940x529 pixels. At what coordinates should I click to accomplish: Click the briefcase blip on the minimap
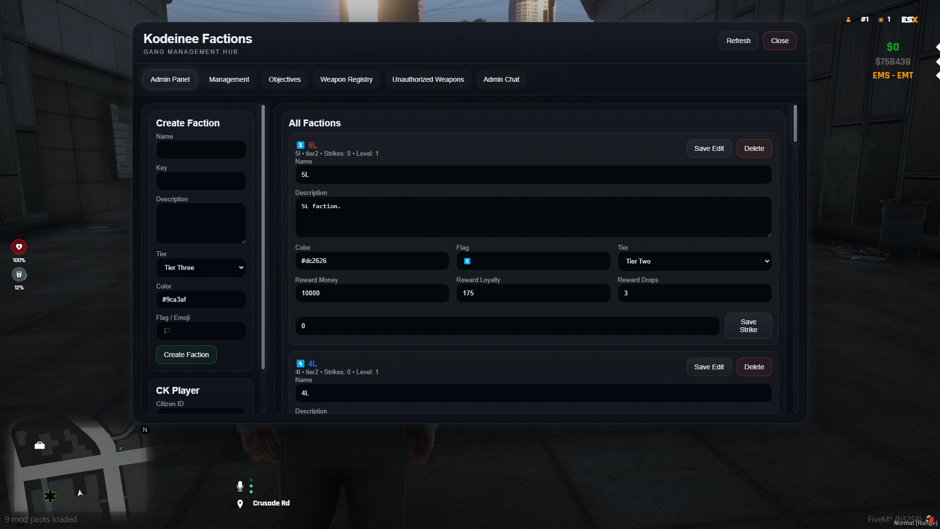click(40, 445)
